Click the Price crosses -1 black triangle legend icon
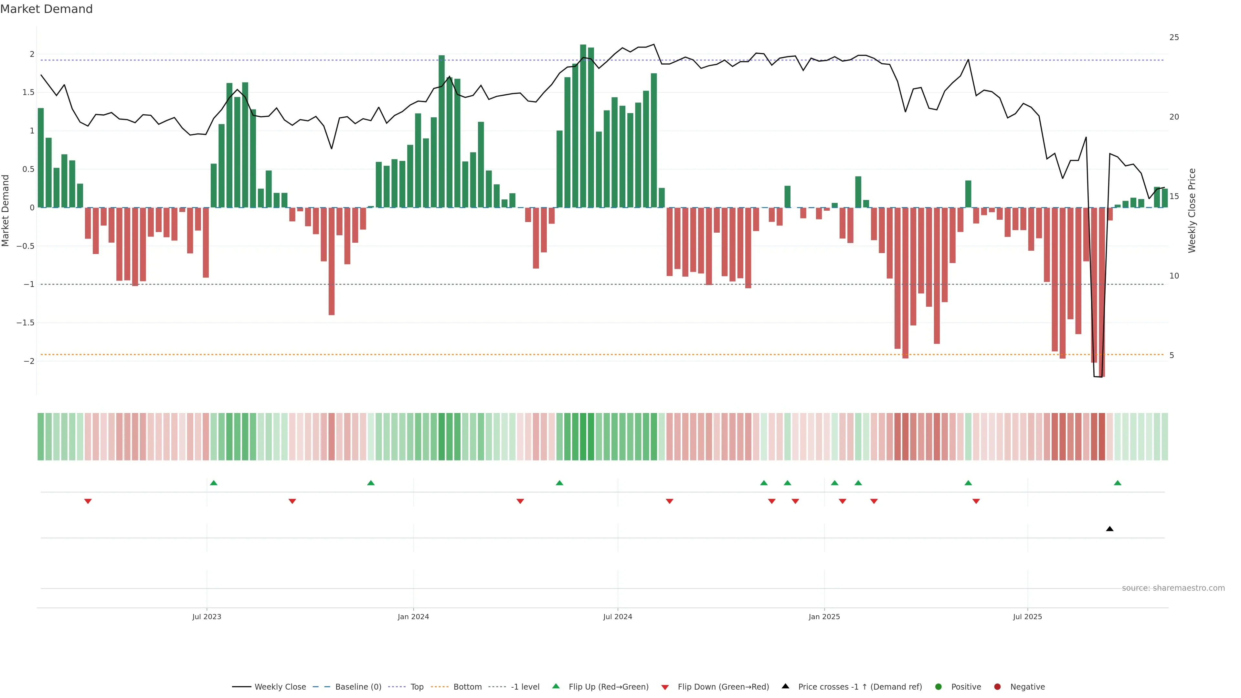Screen dimensions: 1241x698 pos(785,686)
